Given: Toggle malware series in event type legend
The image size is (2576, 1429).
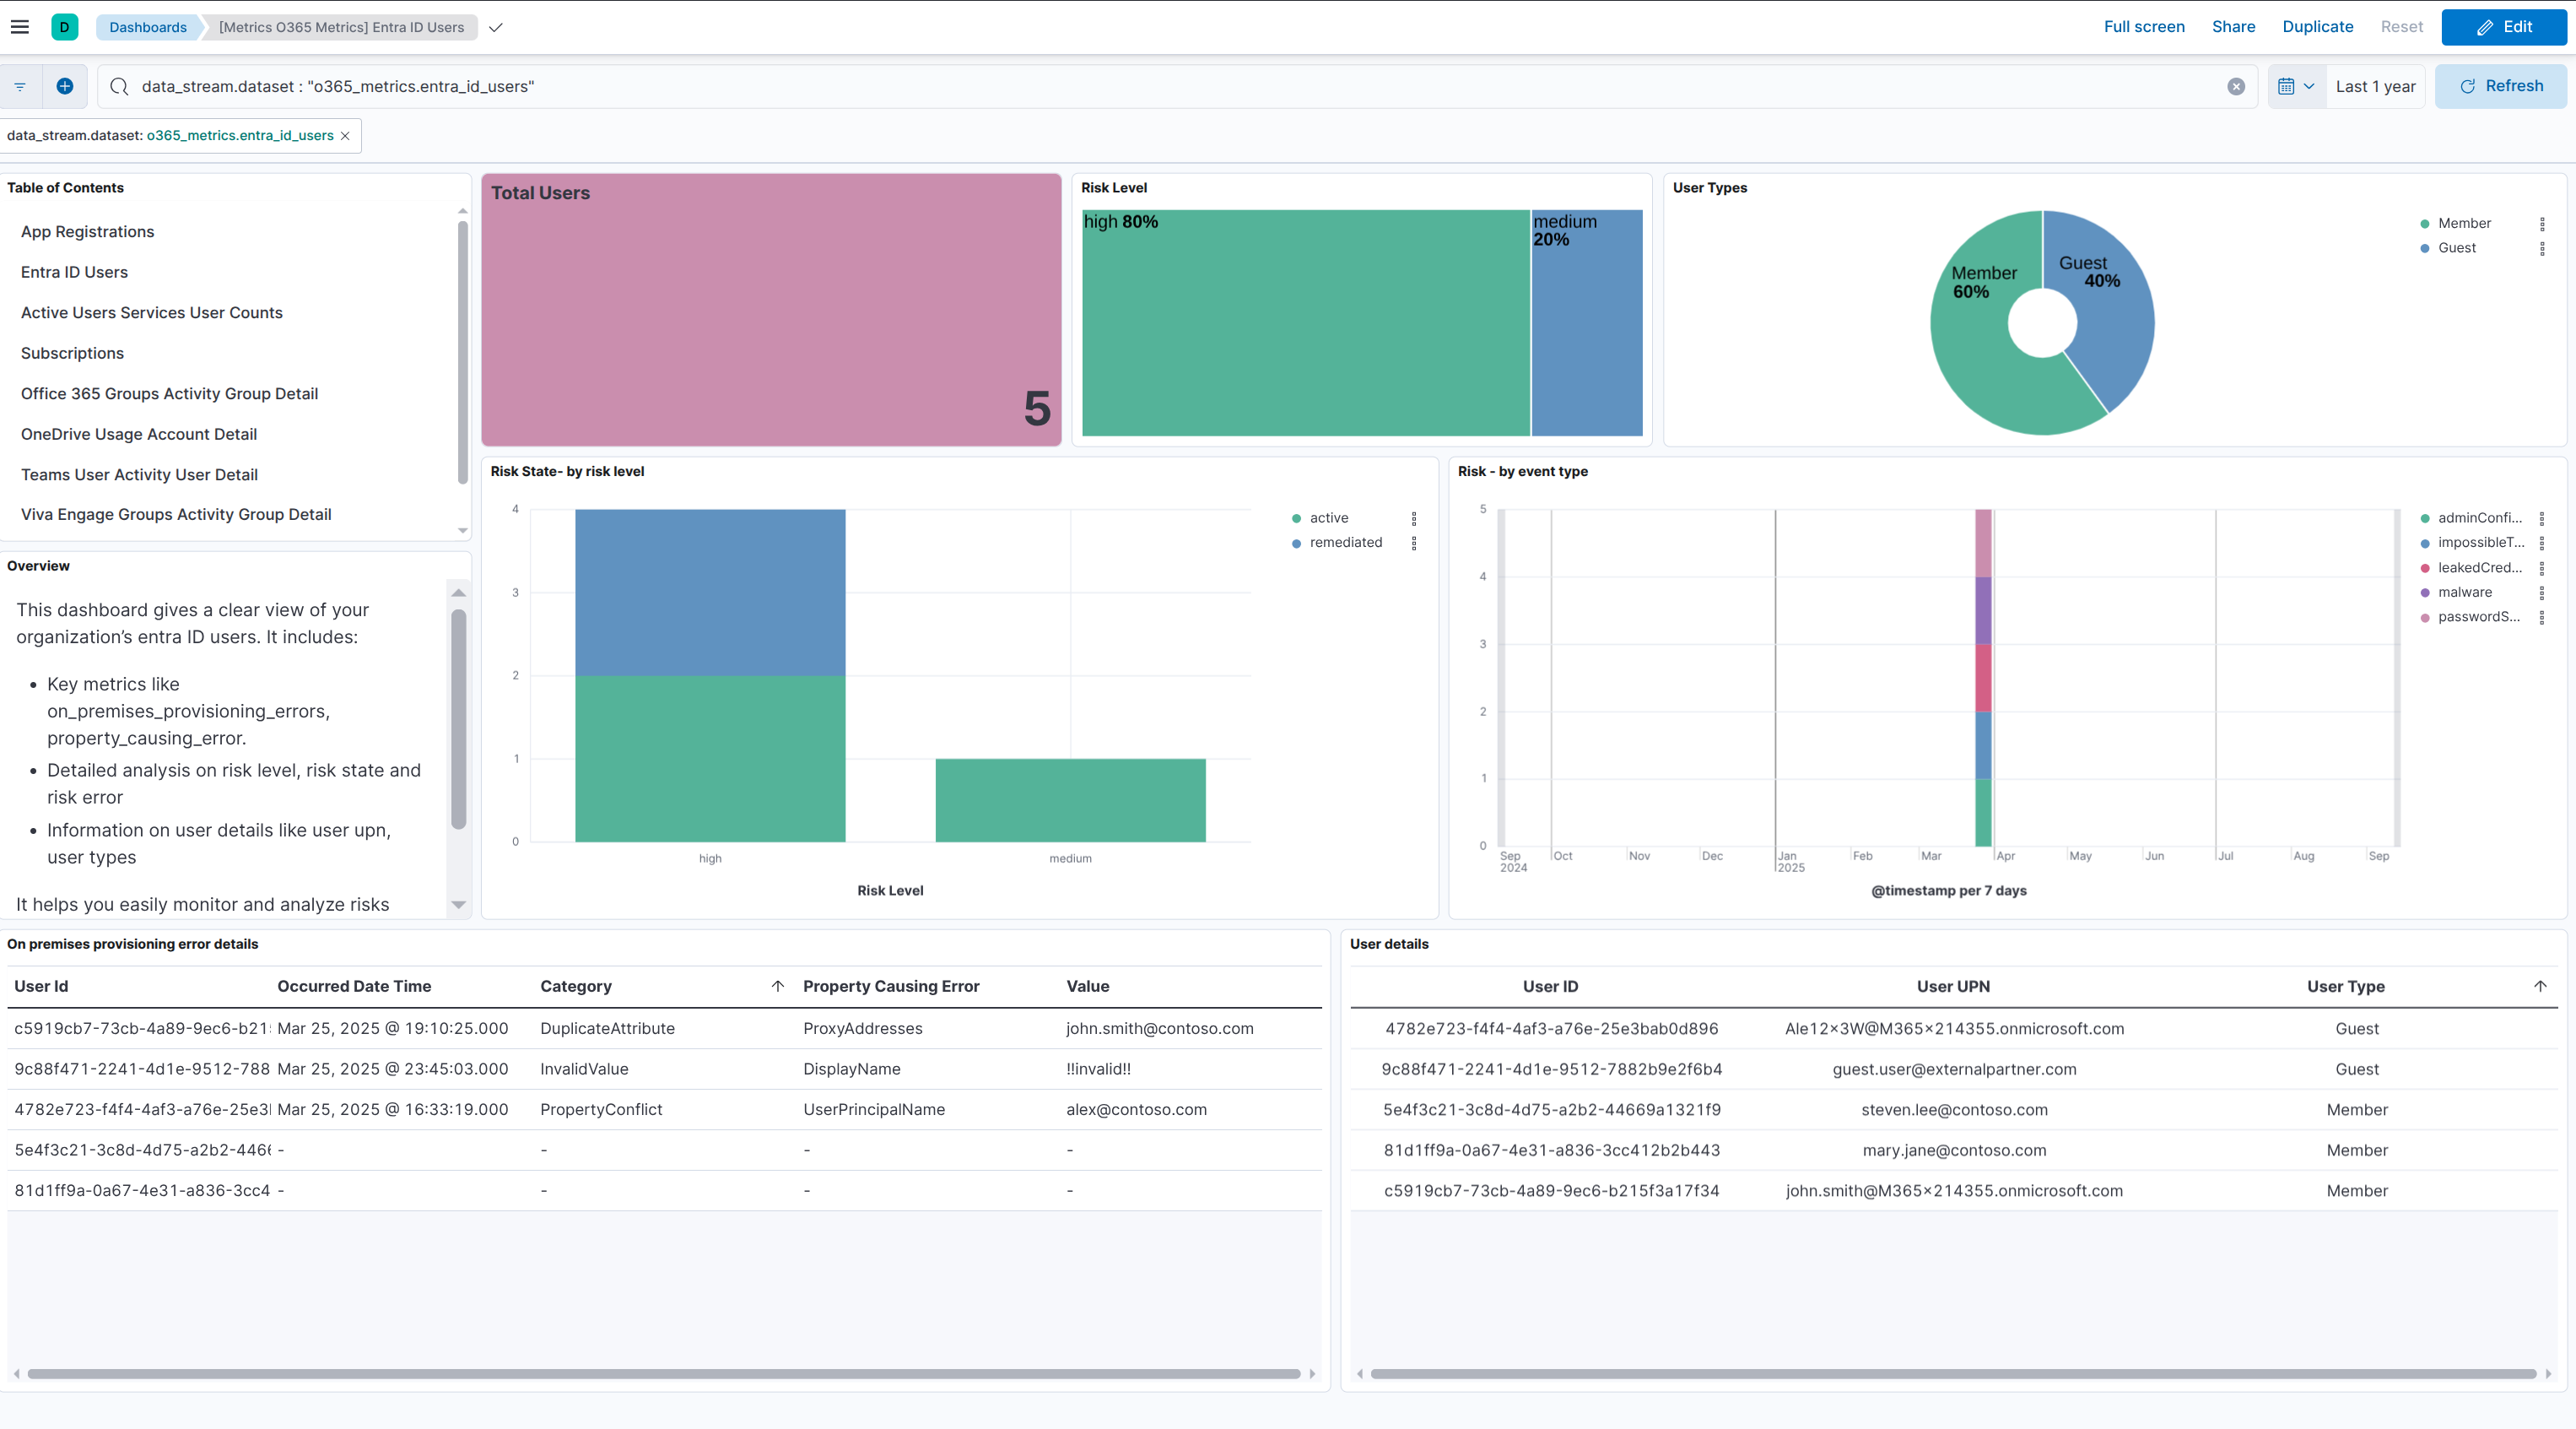Looking at the screenshot, I should pos(2465,592).
